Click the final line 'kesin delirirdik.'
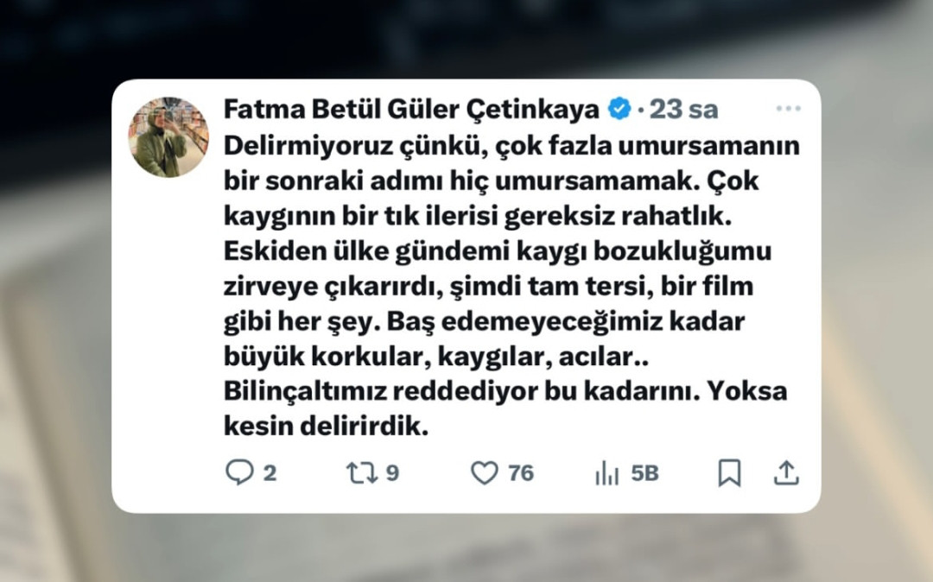Screen dimensions: 933x582 click(326, 427)
